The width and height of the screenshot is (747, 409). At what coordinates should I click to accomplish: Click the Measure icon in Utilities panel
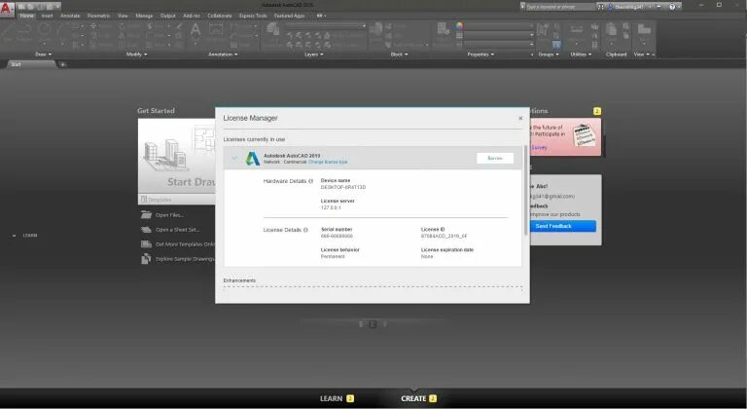click(576, 31)
